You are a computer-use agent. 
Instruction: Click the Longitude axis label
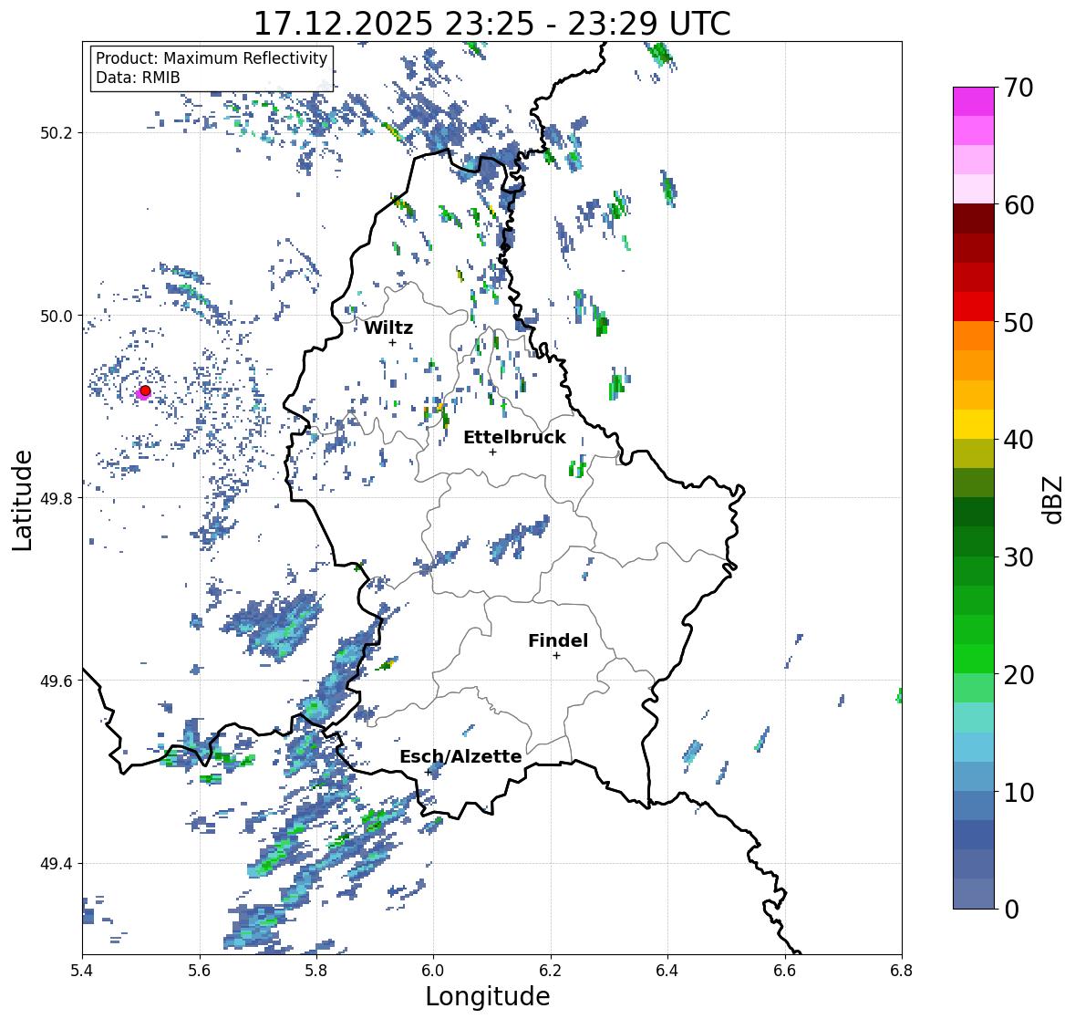488,996
